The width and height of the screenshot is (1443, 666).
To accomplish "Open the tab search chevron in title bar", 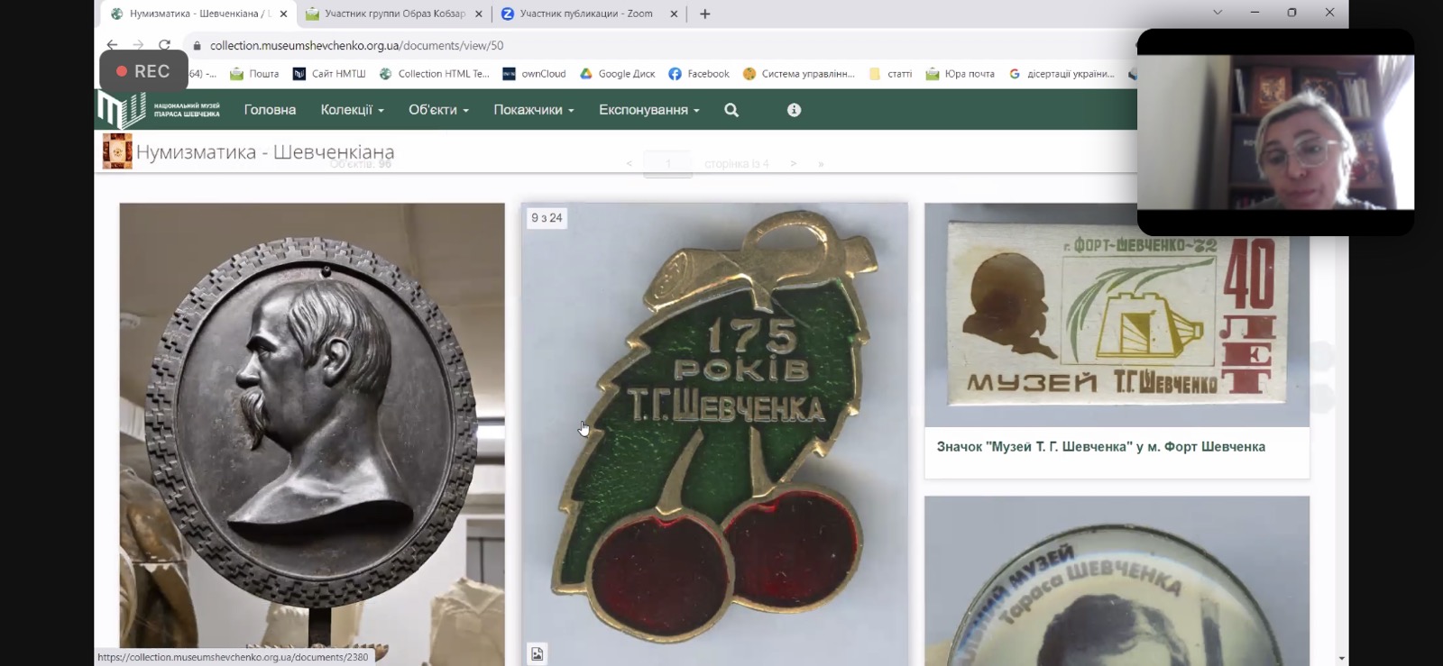I will [x=1218, y=13].
